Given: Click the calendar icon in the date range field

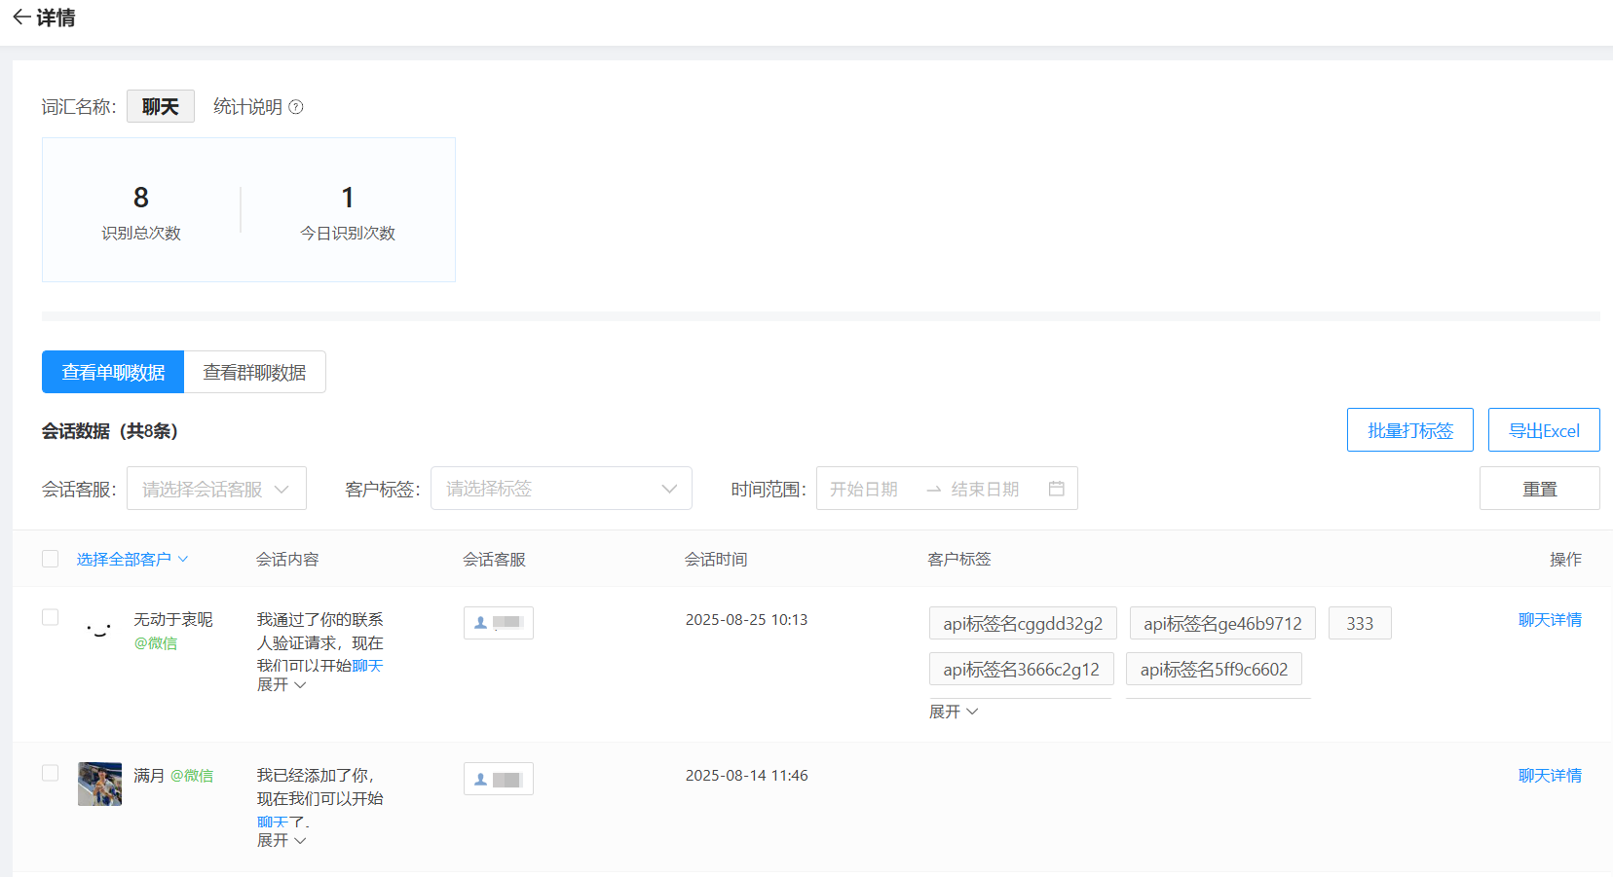Looking at the screenshot, I should pyautogui.click(x=1056, y=489).
